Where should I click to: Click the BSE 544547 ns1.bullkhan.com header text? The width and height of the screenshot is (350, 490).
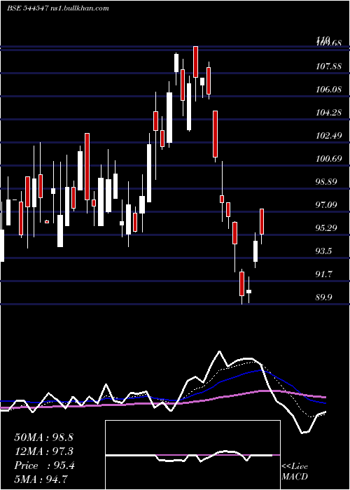point(58,8)
